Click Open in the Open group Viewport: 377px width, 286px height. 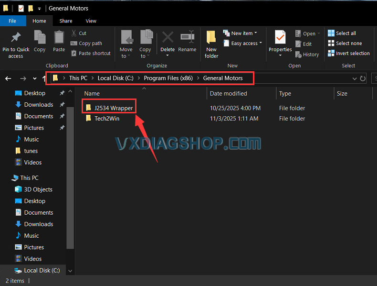307,33
